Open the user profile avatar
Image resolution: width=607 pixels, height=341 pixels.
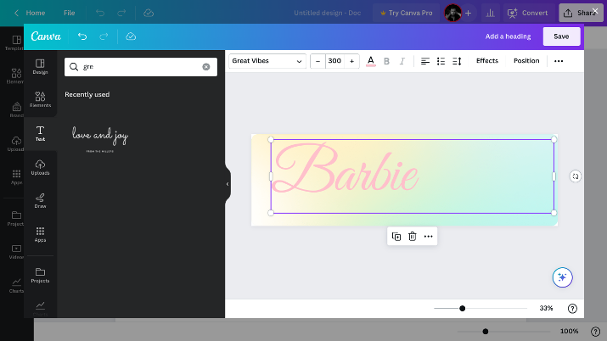click(x=453, y=13)
